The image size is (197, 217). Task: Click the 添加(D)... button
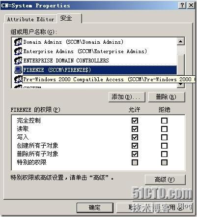point(127,97)
